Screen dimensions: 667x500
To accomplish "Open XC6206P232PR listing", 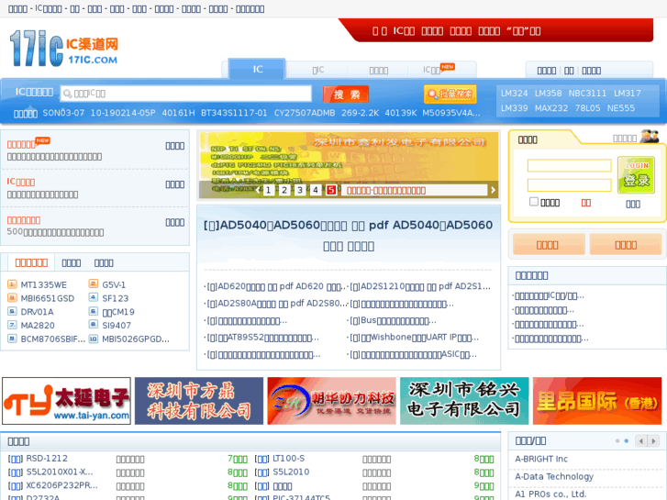I will tap(61, 485).
